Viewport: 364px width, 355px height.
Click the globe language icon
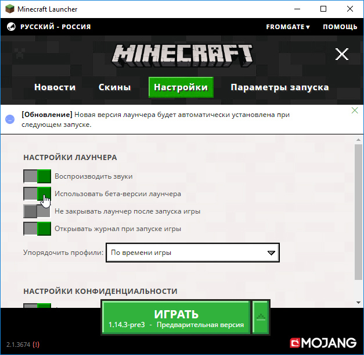(x=10, y=27)
